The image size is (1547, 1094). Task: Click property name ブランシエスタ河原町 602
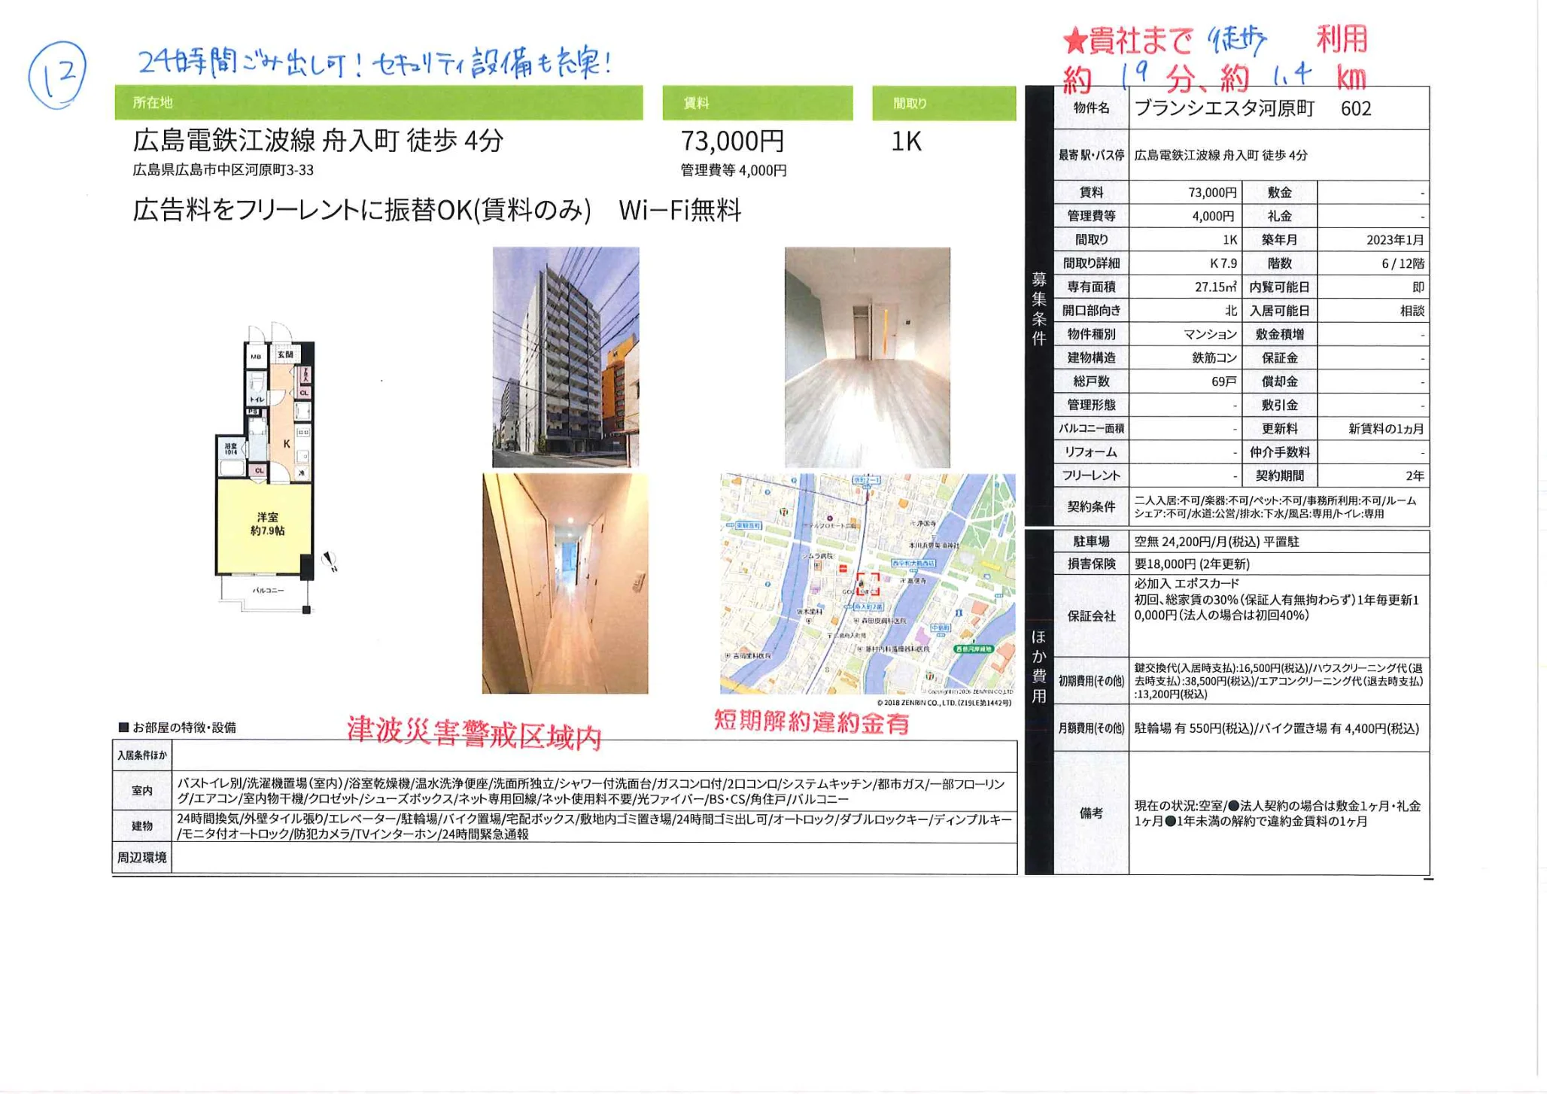pos(1252,108)
